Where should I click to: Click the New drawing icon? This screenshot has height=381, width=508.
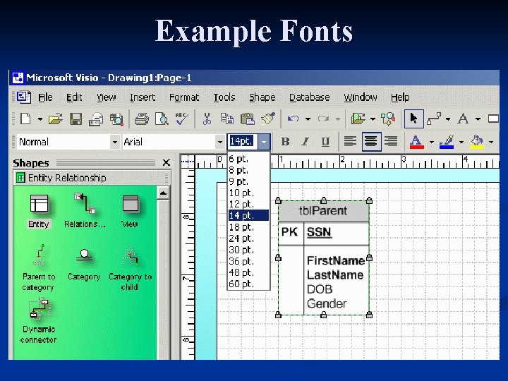[25, 119]
